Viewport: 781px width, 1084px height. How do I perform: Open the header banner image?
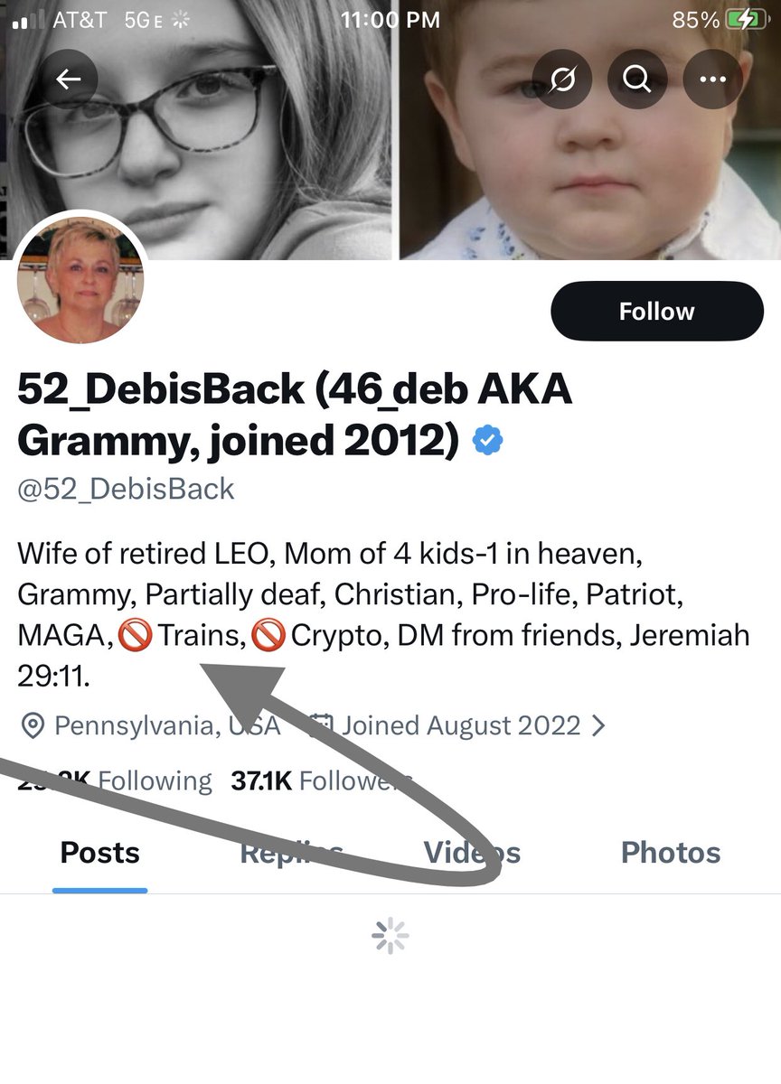[390, 130]
